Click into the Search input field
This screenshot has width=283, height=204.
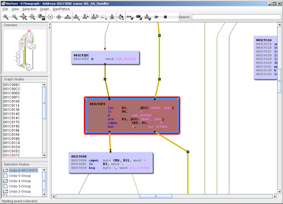pos(236,17)
